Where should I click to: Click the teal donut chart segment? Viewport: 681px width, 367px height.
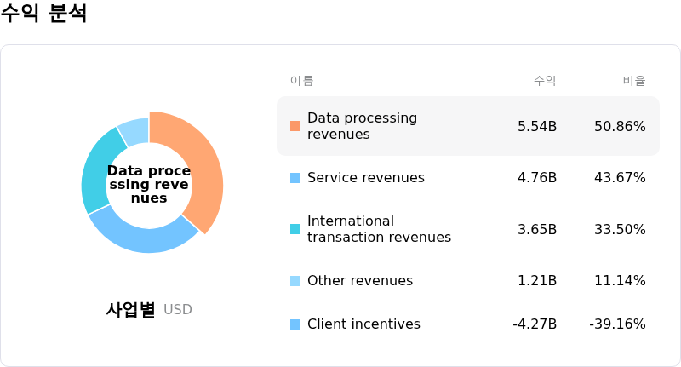click(97, 171)
